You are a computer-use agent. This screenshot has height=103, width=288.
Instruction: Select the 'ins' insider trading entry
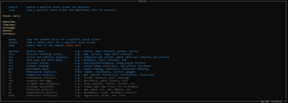(x=11, y=66)
